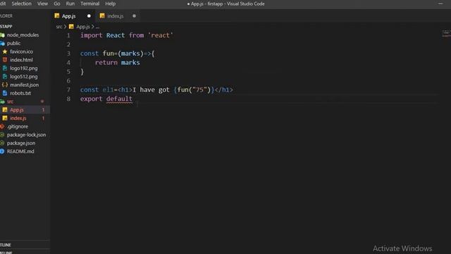Click the minimap in the editor
Screen dimensions: 451x254
[x=446, y=34]
